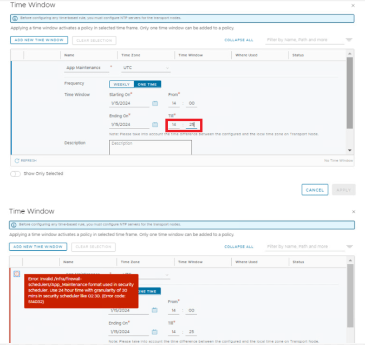Toggle the Show Only Selected switch
Image resolution: width=365 pixels, height=345 pixels.
15,174
